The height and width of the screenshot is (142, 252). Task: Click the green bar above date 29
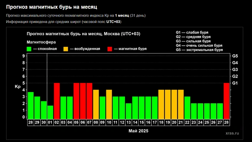pos(37,107)
